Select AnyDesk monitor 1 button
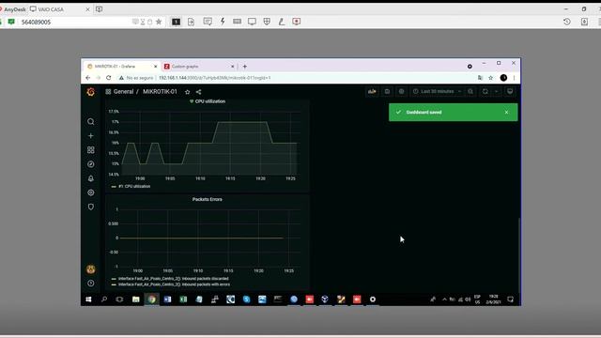601x338 pixels. click(176, 22)
